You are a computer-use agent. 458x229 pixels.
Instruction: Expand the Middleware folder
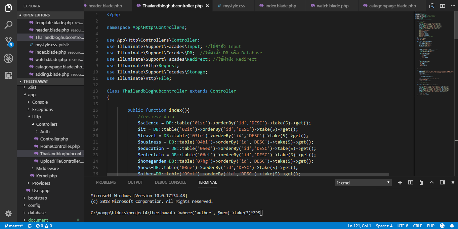click(x=50, y=168)
